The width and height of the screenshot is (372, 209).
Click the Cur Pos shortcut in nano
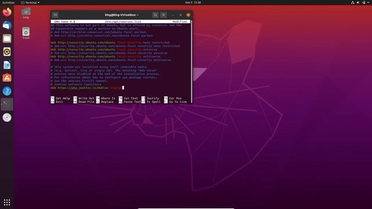(x=173, y=98)
